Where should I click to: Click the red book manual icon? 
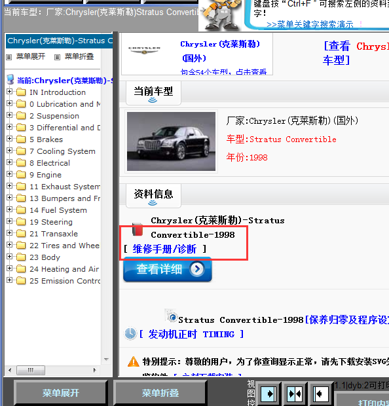coord(138,229)
